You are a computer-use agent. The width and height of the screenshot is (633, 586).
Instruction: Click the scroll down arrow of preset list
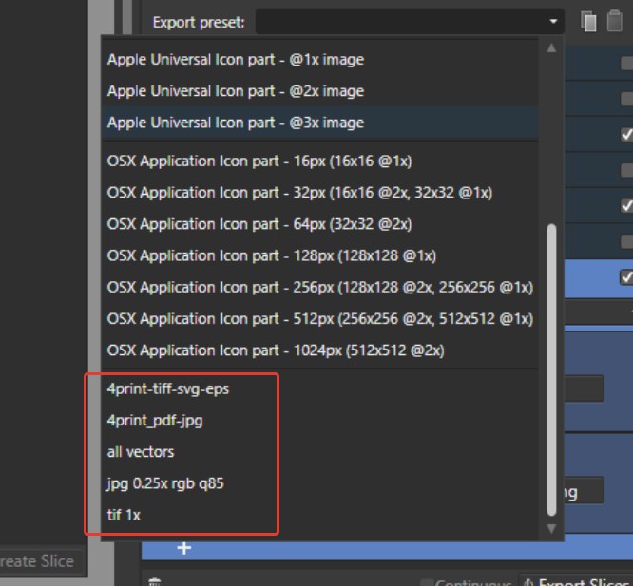point(551,528)
